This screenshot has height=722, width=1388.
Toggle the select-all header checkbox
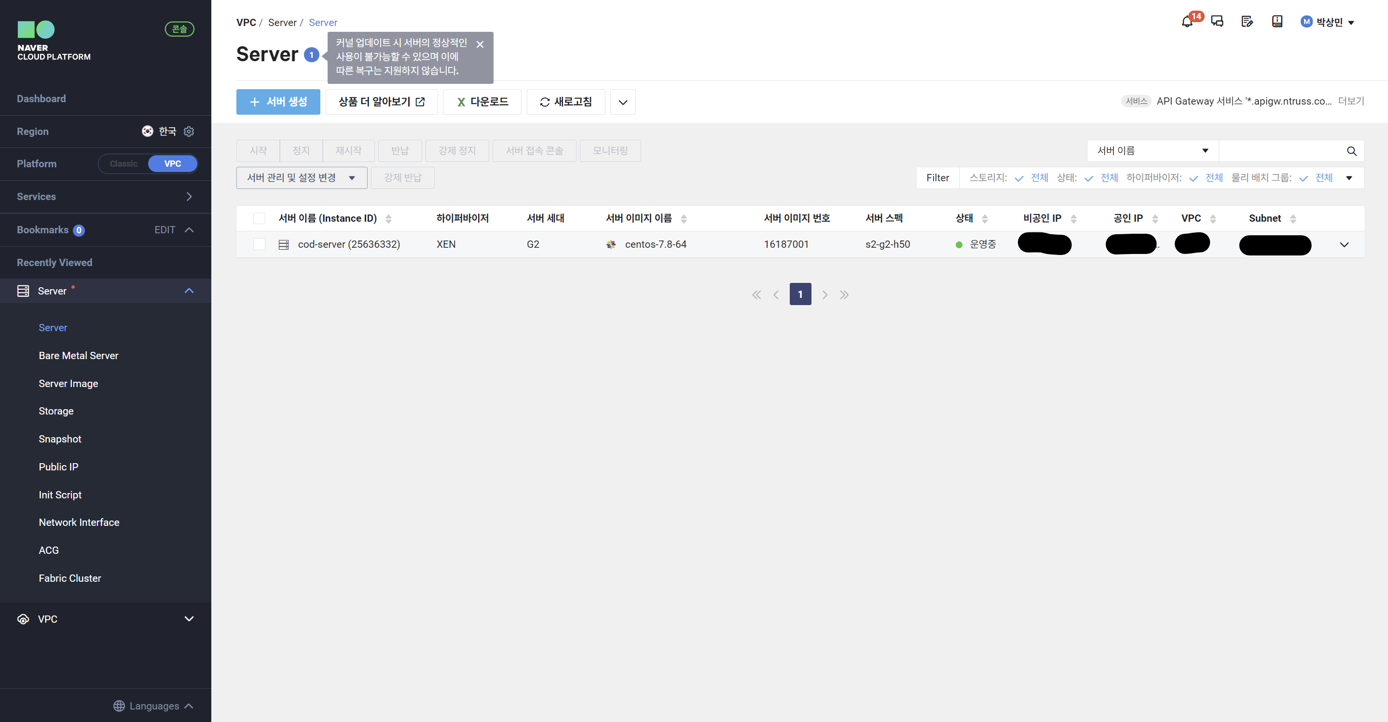point(259,218)
